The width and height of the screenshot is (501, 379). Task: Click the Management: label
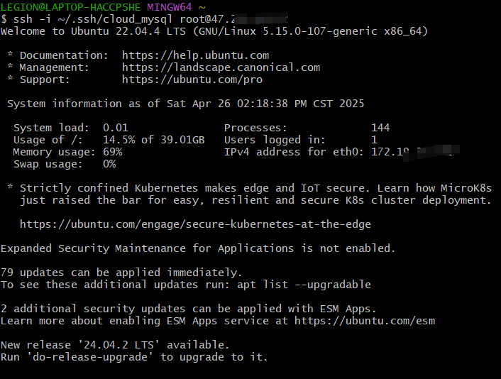(x=55, y=67)
